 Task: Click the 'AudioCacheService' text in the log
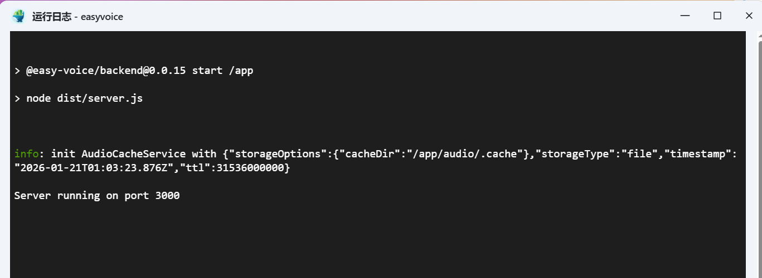click(134, 154)
